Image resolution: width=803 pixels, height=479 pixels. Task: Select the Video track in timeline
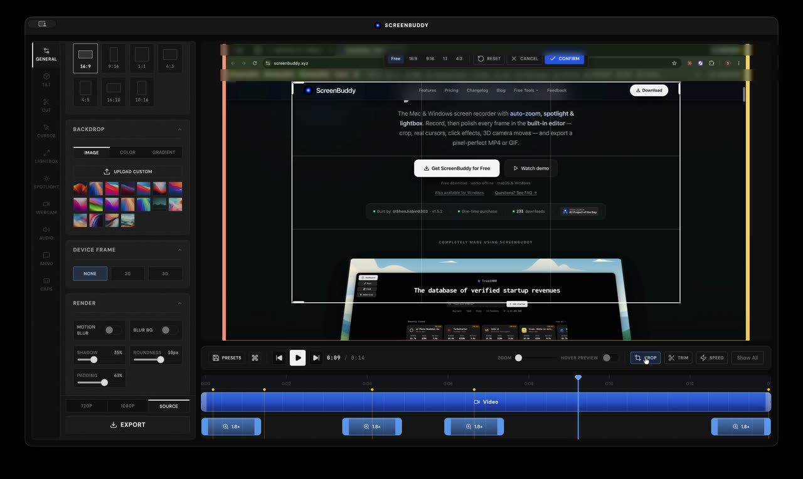[486, 402]
